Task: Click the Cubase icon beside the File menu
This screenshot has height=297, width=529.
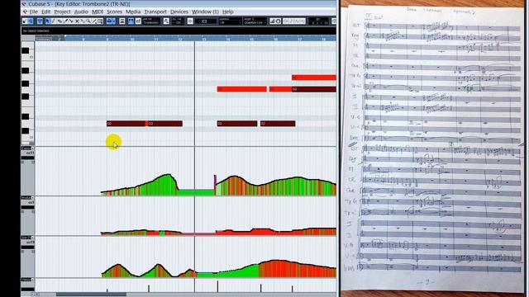Action: pyautogui.click(x=25, y=12)
